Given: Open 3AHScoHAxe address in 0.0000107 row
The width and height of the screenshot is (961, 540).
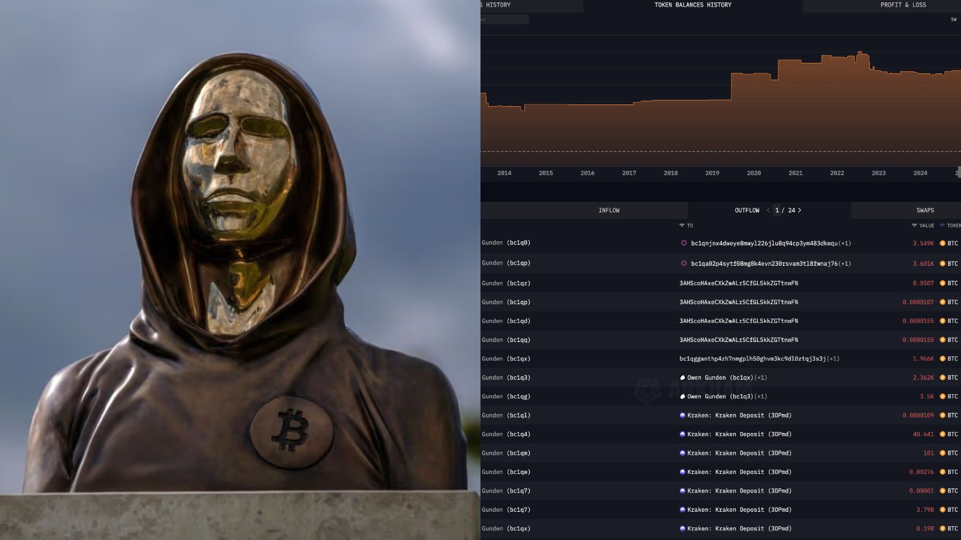Looking at the screenshot, I should [x=739, y=302].
